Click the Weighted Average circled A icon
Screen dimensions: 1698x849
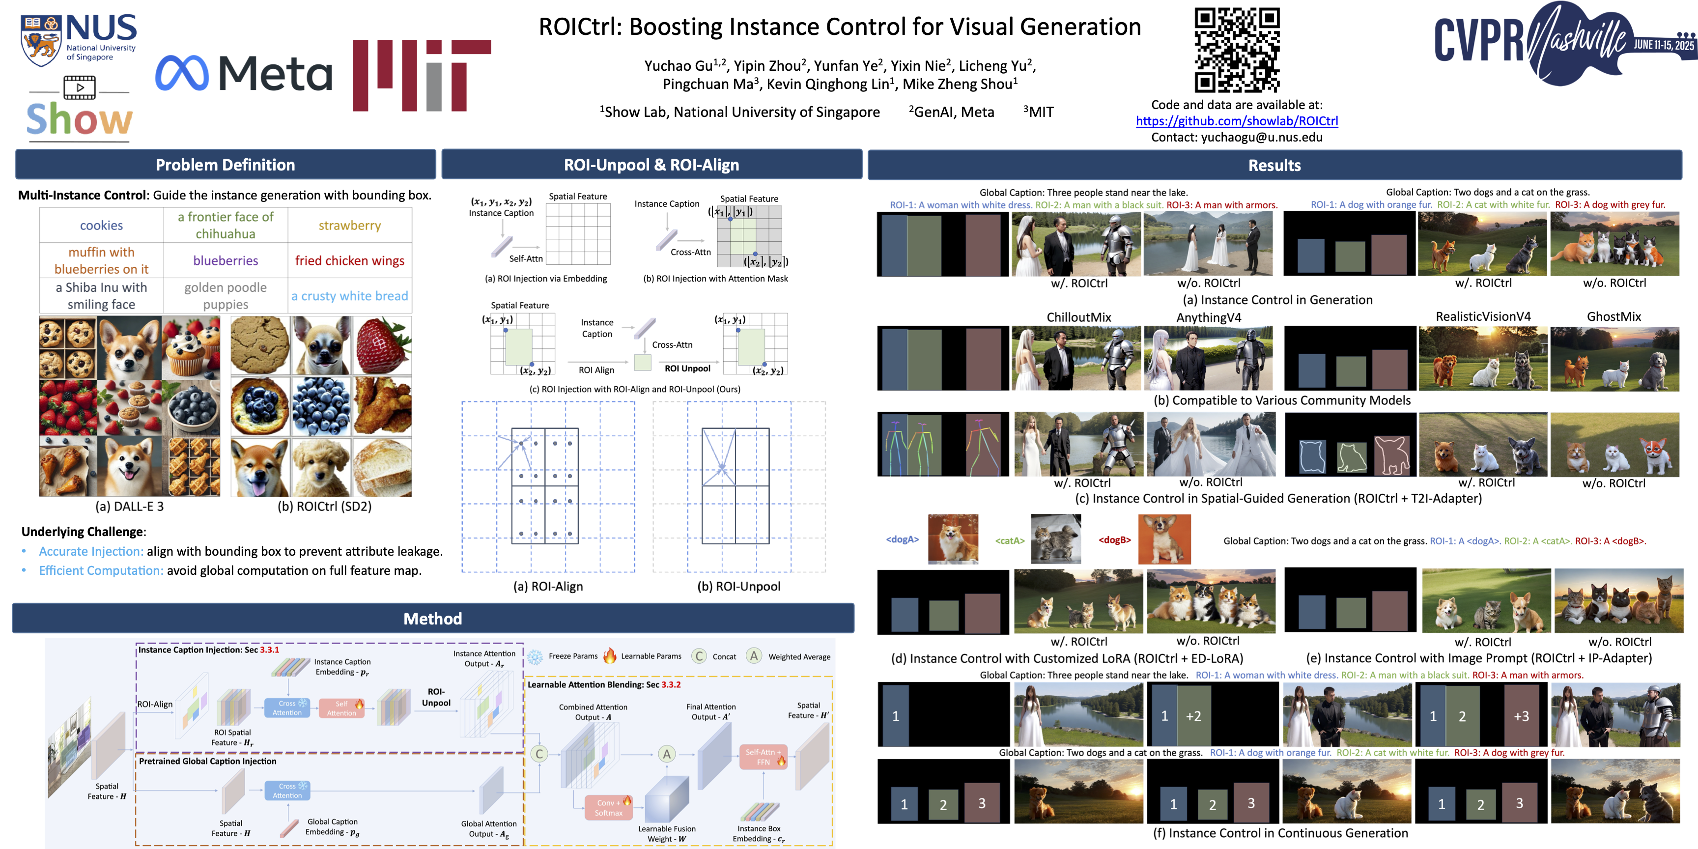click(754, 656)
